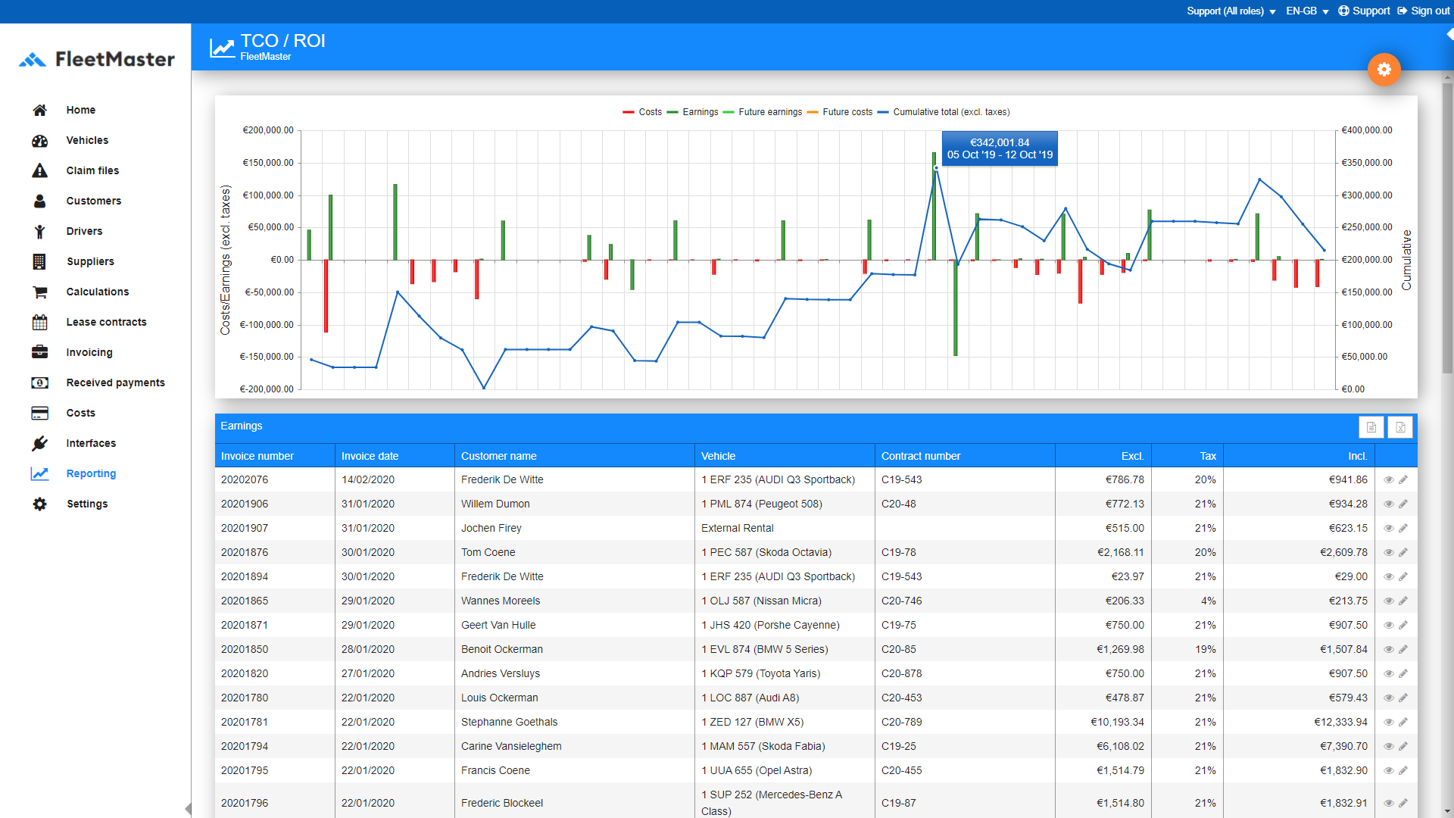Click the Drivers figure icon
Screen dimensions: 1454x818
tap(40, 232)
